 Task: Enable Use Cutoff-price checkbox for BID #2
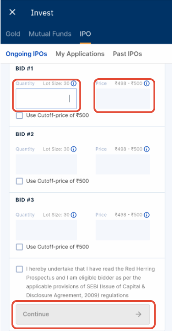(19, 181)
